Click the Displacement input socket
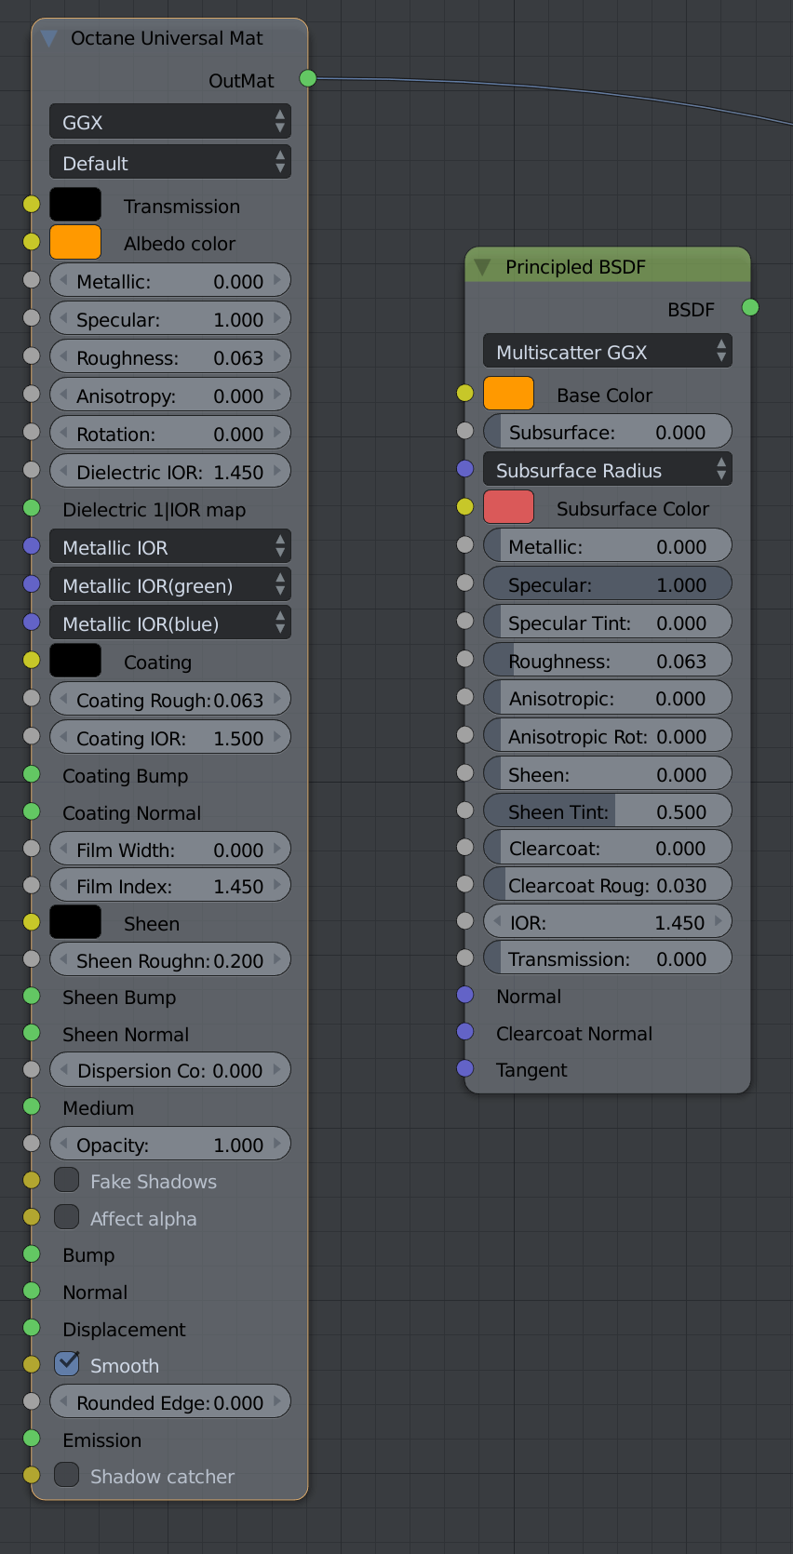Screen dimensions: 793x1554 coord(32,1328)
